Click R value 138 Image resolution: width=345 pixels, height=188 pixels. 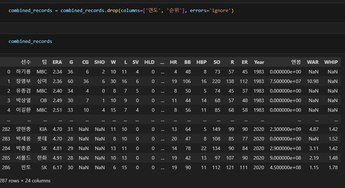(230, 81)
